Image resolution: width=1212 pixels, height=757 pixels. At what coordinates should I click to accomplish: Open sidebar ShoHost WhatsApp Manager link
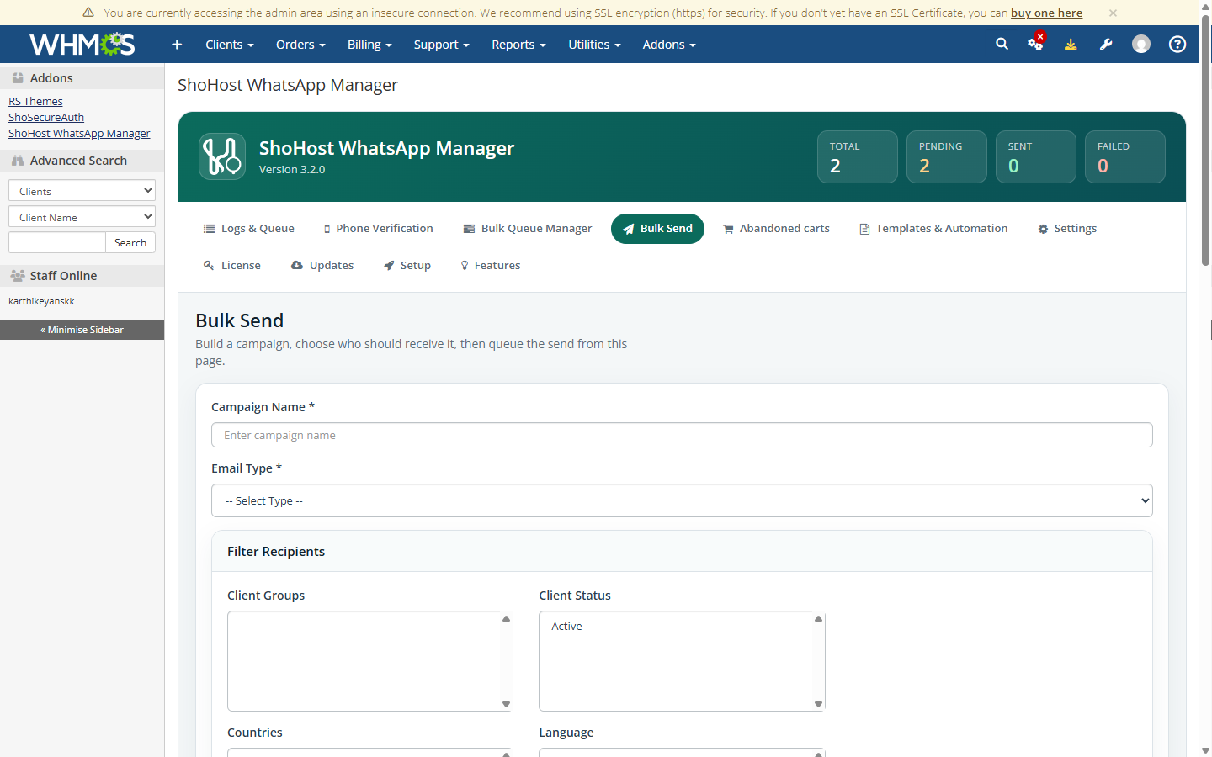[x=79, y=133]
